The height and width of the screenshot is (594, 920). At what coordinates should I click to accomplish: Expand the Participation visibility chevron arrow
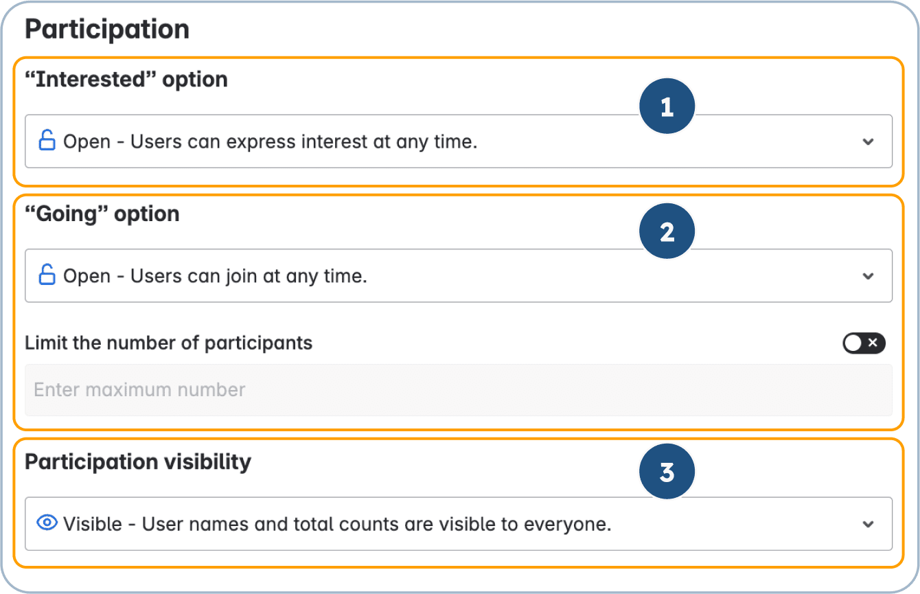pos(868,524)
